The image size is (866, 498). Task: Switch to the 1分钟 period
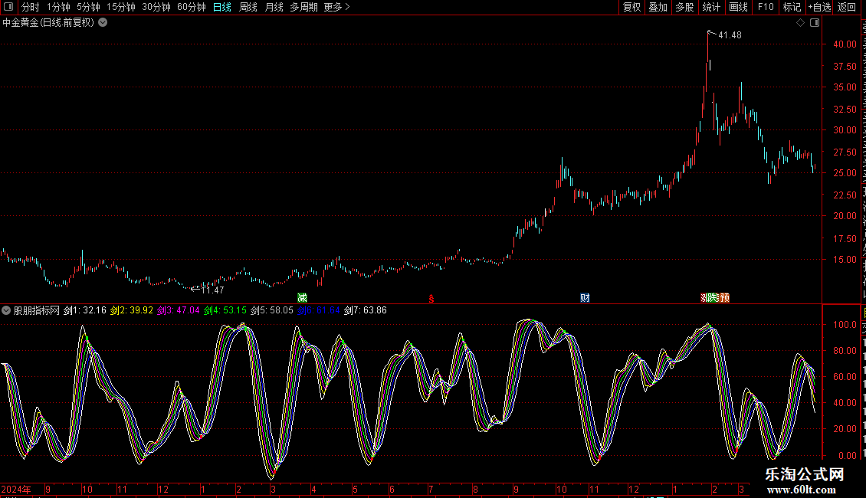(x=58, y=7)
